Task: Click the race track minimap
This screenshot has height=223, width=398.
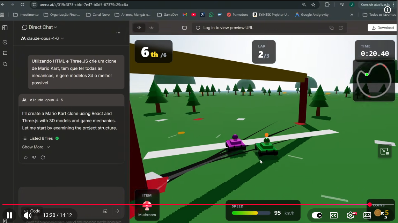Action: 374,80
